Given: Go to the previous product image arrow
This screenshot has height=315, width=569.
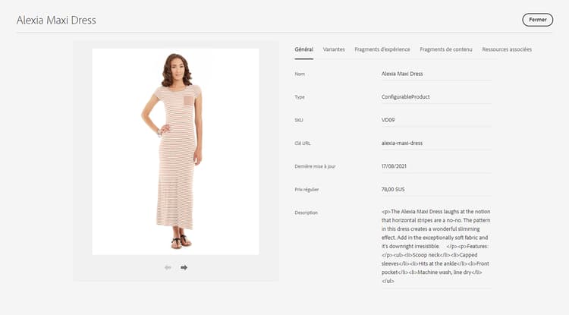Looking at the screenshot, I should pos(168,267).
